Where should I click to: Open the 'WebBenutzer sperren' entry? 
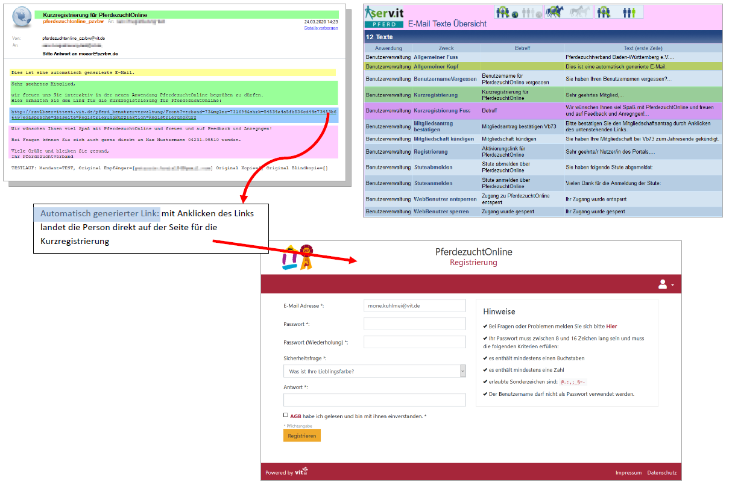pyautogui.click(x=441, y=212)
